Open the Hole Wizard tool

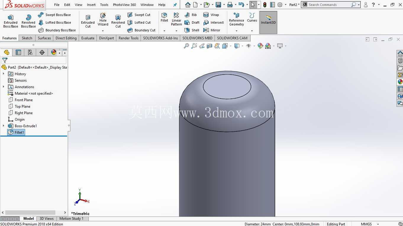(x=103, y=20)
